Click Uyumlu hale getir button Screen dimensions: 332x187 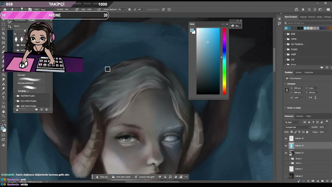(x=145, y=177)
